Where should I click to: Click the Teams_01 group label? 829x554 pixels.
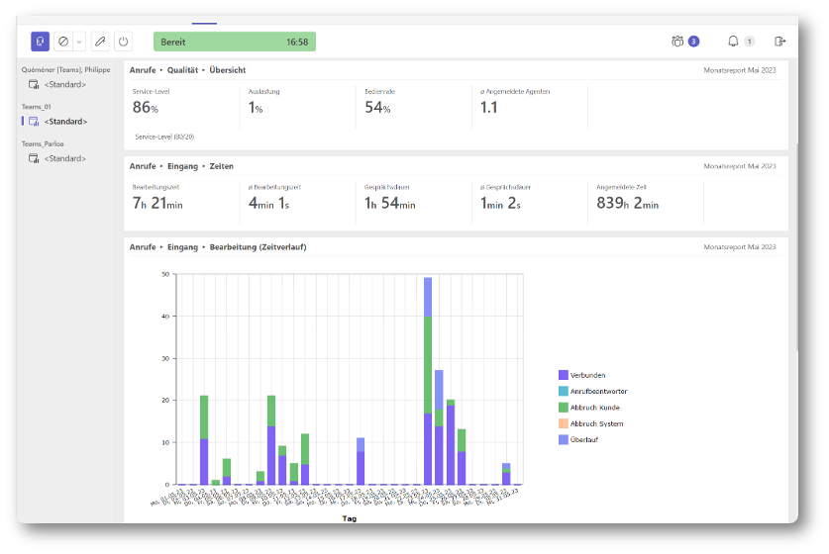(x=36, y=107)
